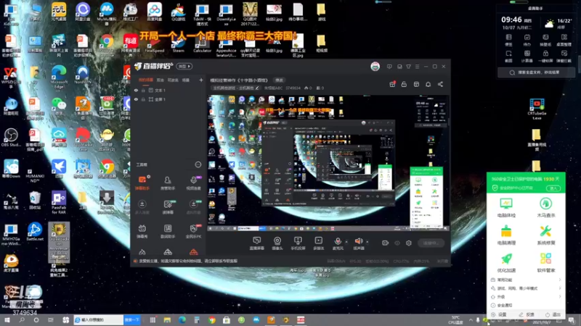Click desktop assistant file search box

(536, 72)
